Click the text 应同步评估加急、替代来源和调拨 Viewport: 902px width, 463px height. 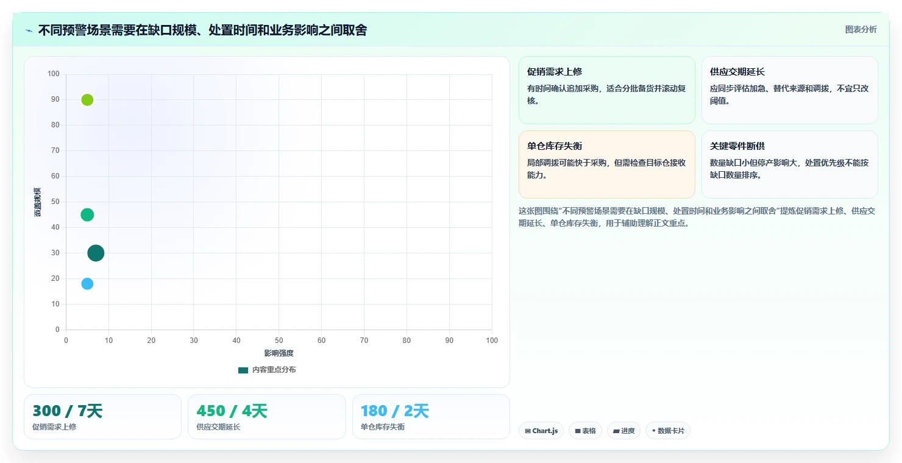(x=768, y=88)
